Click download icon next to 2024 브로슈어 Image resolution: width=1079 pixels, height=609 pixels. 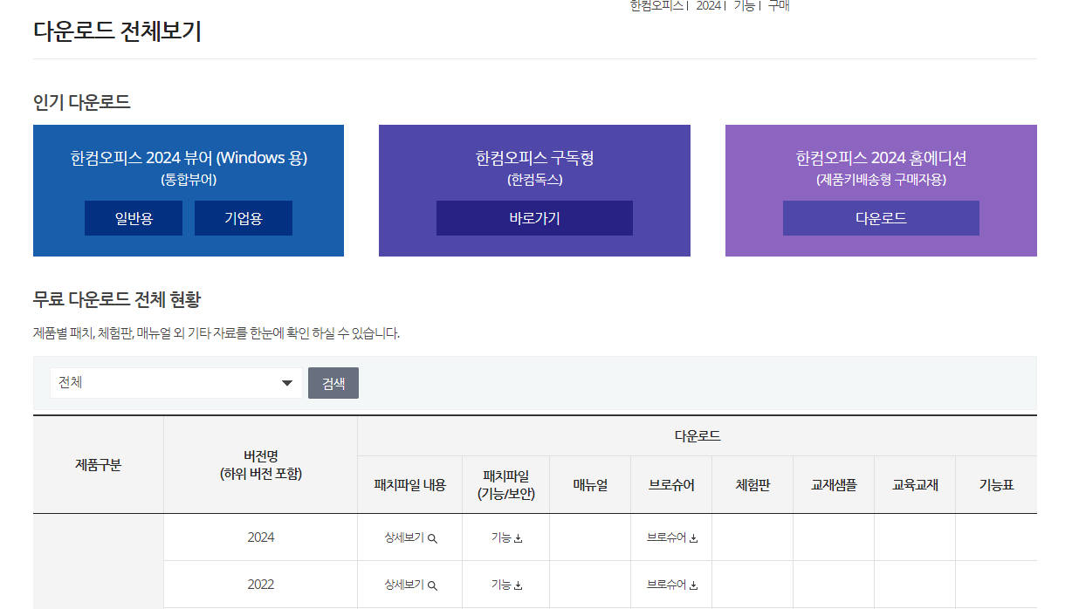pyautogui.click(x=694, y=538)
